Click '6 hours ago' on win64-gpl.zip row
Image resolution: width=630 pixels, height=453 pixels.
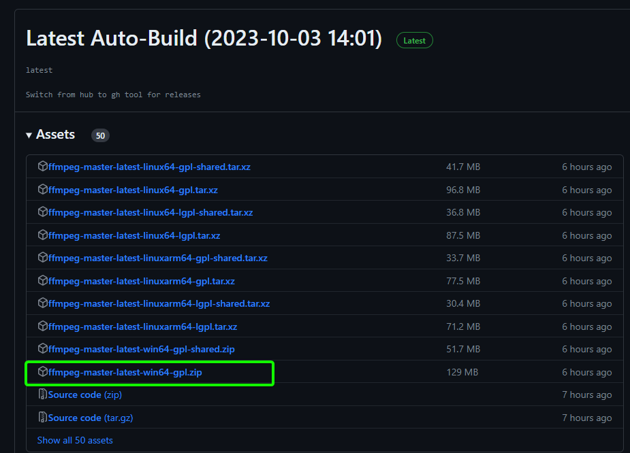pos(587,372)
